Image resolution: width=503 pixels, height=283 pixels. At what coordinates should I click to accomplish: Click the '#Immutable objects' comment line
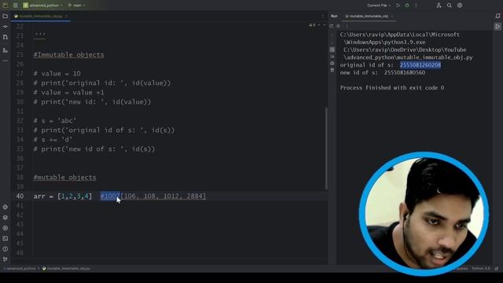(x=68, y=54)
